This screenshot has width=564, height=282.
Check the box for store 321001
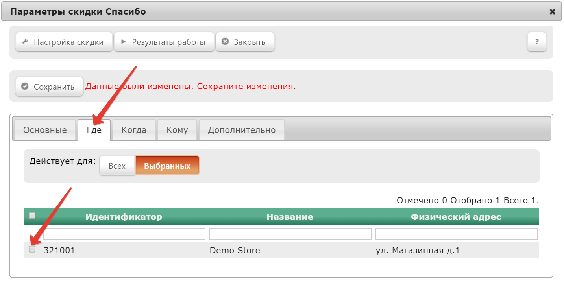click(x=32, y=249)
